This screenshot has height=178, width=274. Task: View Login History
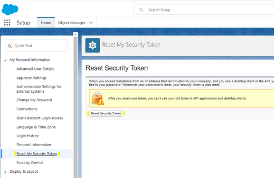click(28, 136)
